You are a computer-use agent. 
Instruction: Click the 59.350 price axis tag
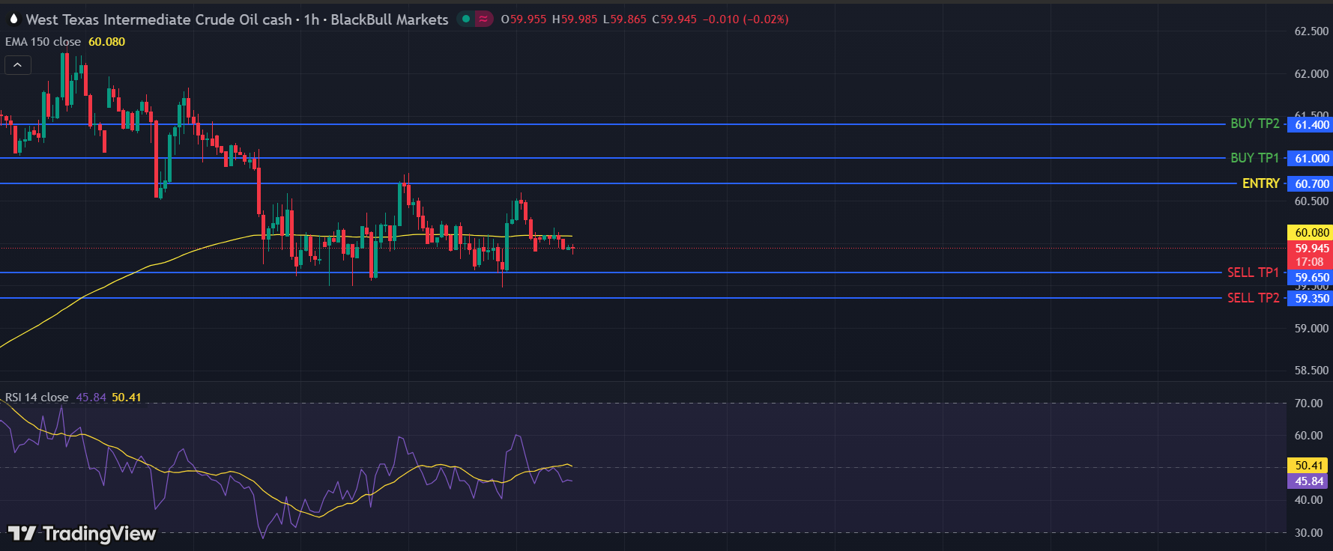click(1311, 299)
